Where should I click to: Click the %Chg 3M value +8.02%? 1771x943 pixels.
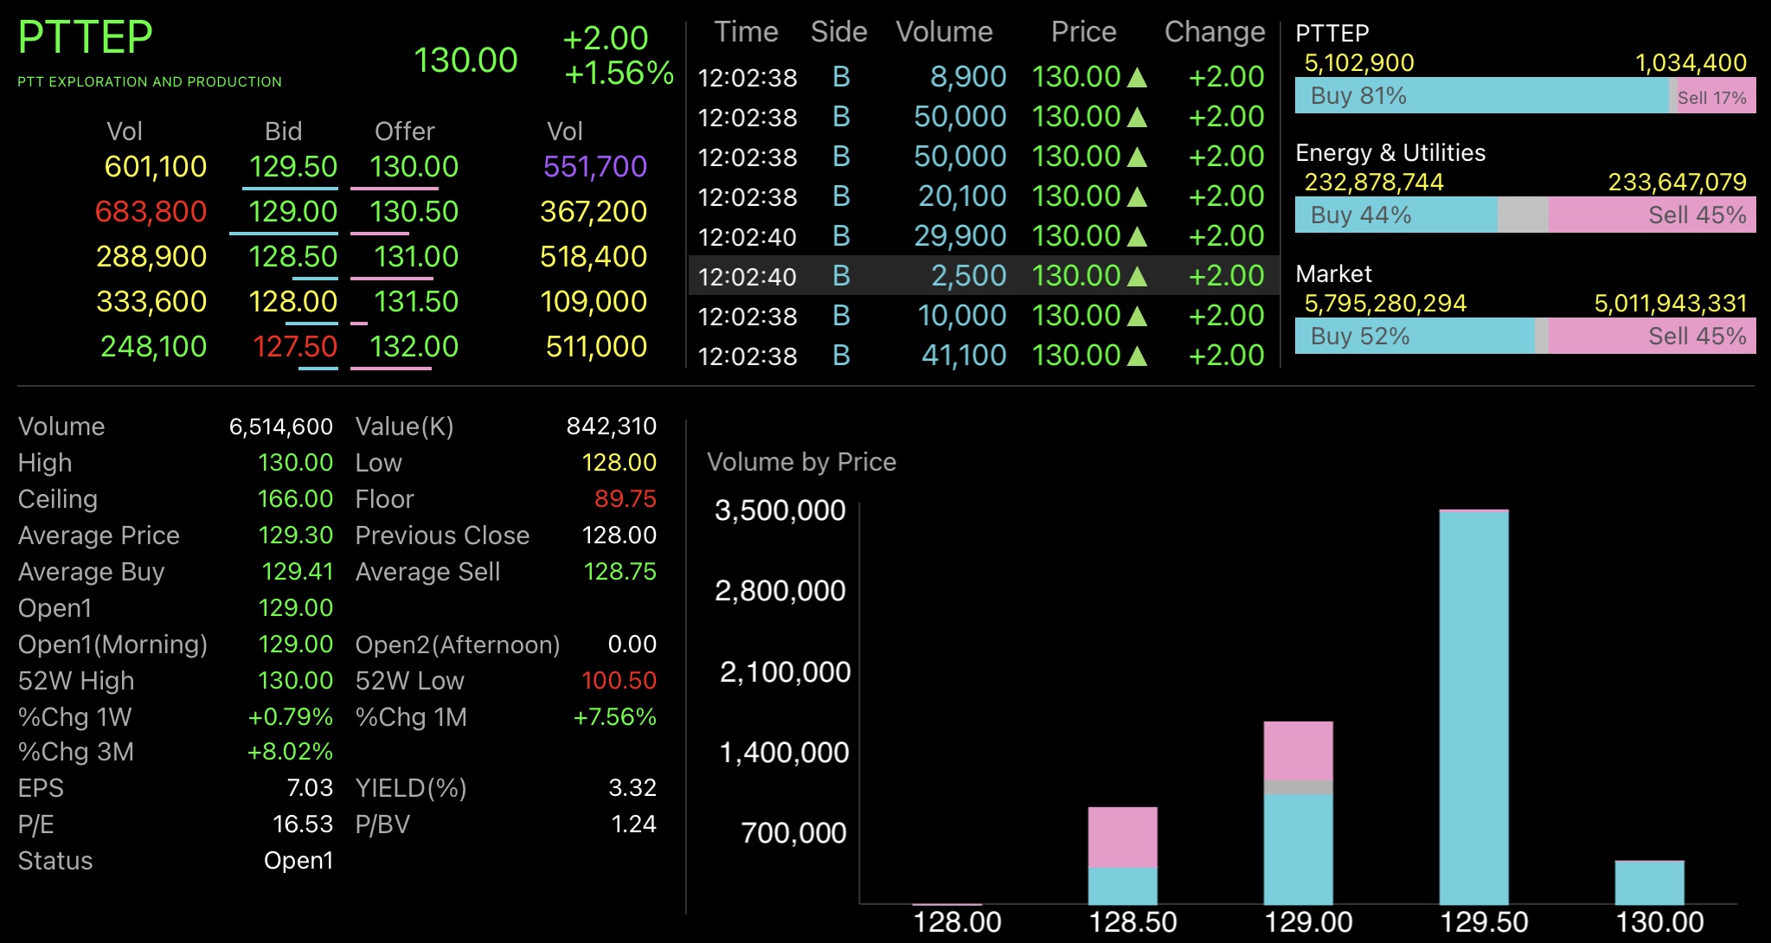290,751
